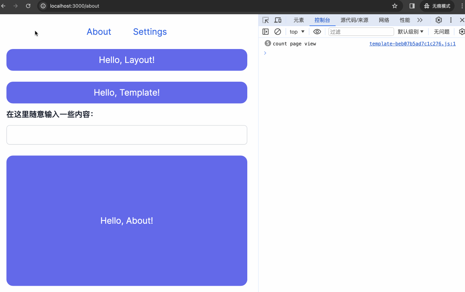The image size is (465, 292).
Task: Reload the page with the refresh icon
Action: point(28,6)
